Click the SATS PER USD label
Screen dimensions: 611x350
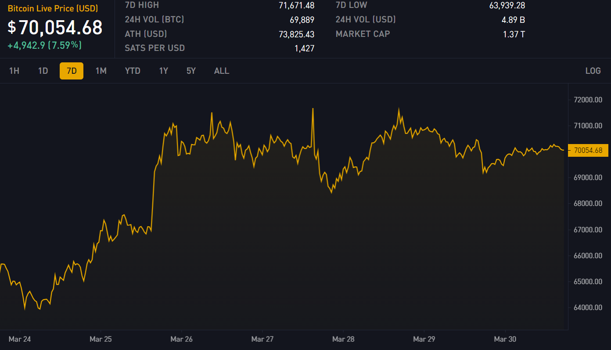coord(155,48)
